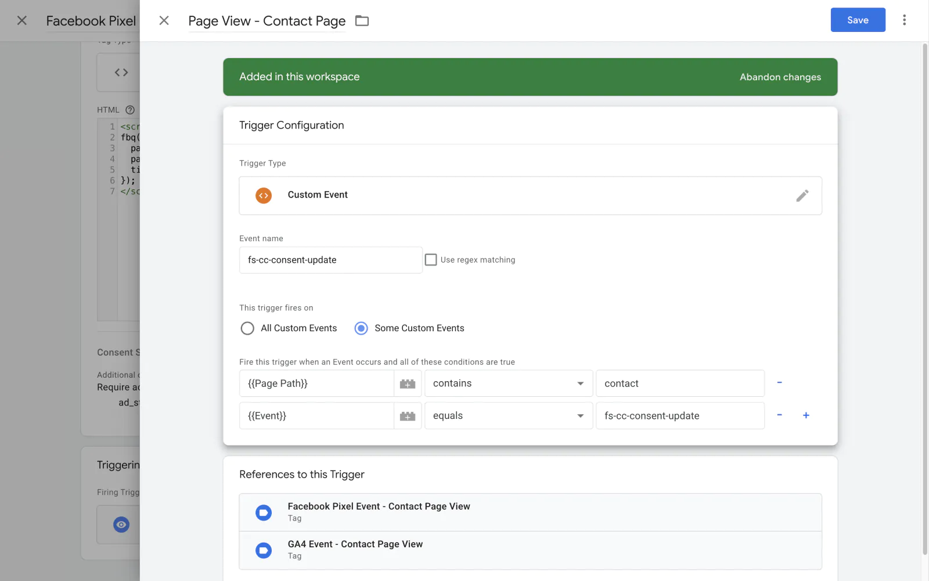Viewport: 929px width, 581px height.
Task: Open the three-dot more options menu
Action: coord(904,20)
